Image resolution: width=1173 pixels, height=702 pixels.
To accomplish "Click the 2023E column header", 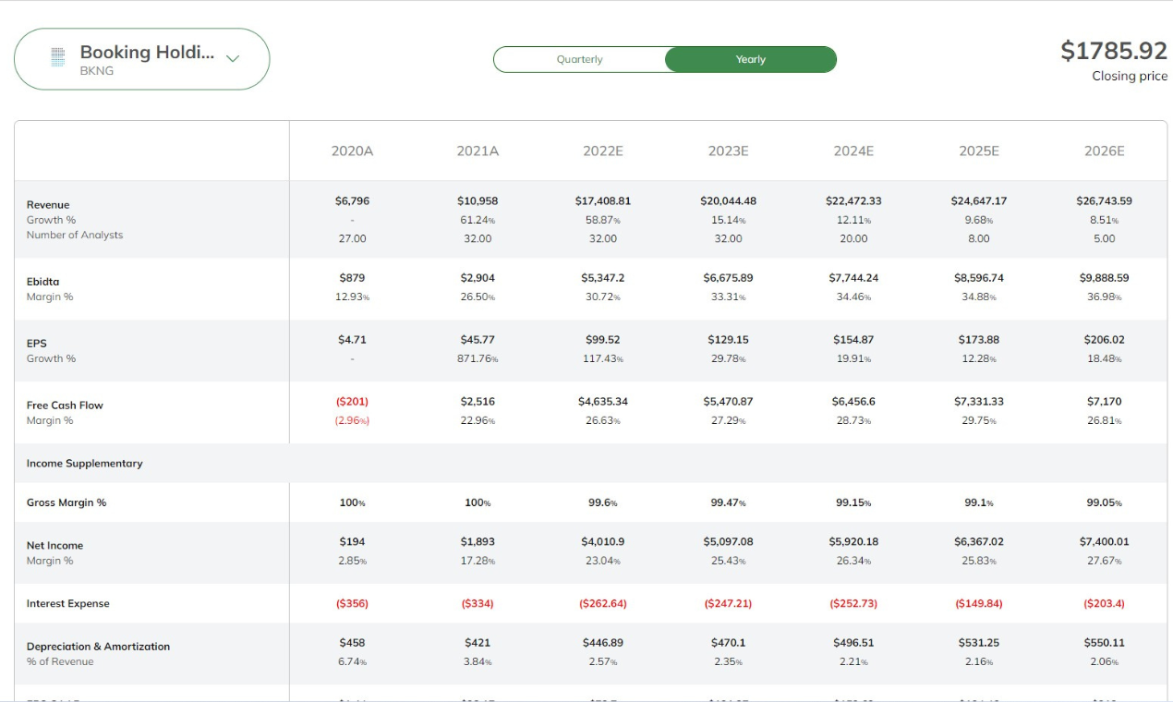I will (x=728, y=151).
